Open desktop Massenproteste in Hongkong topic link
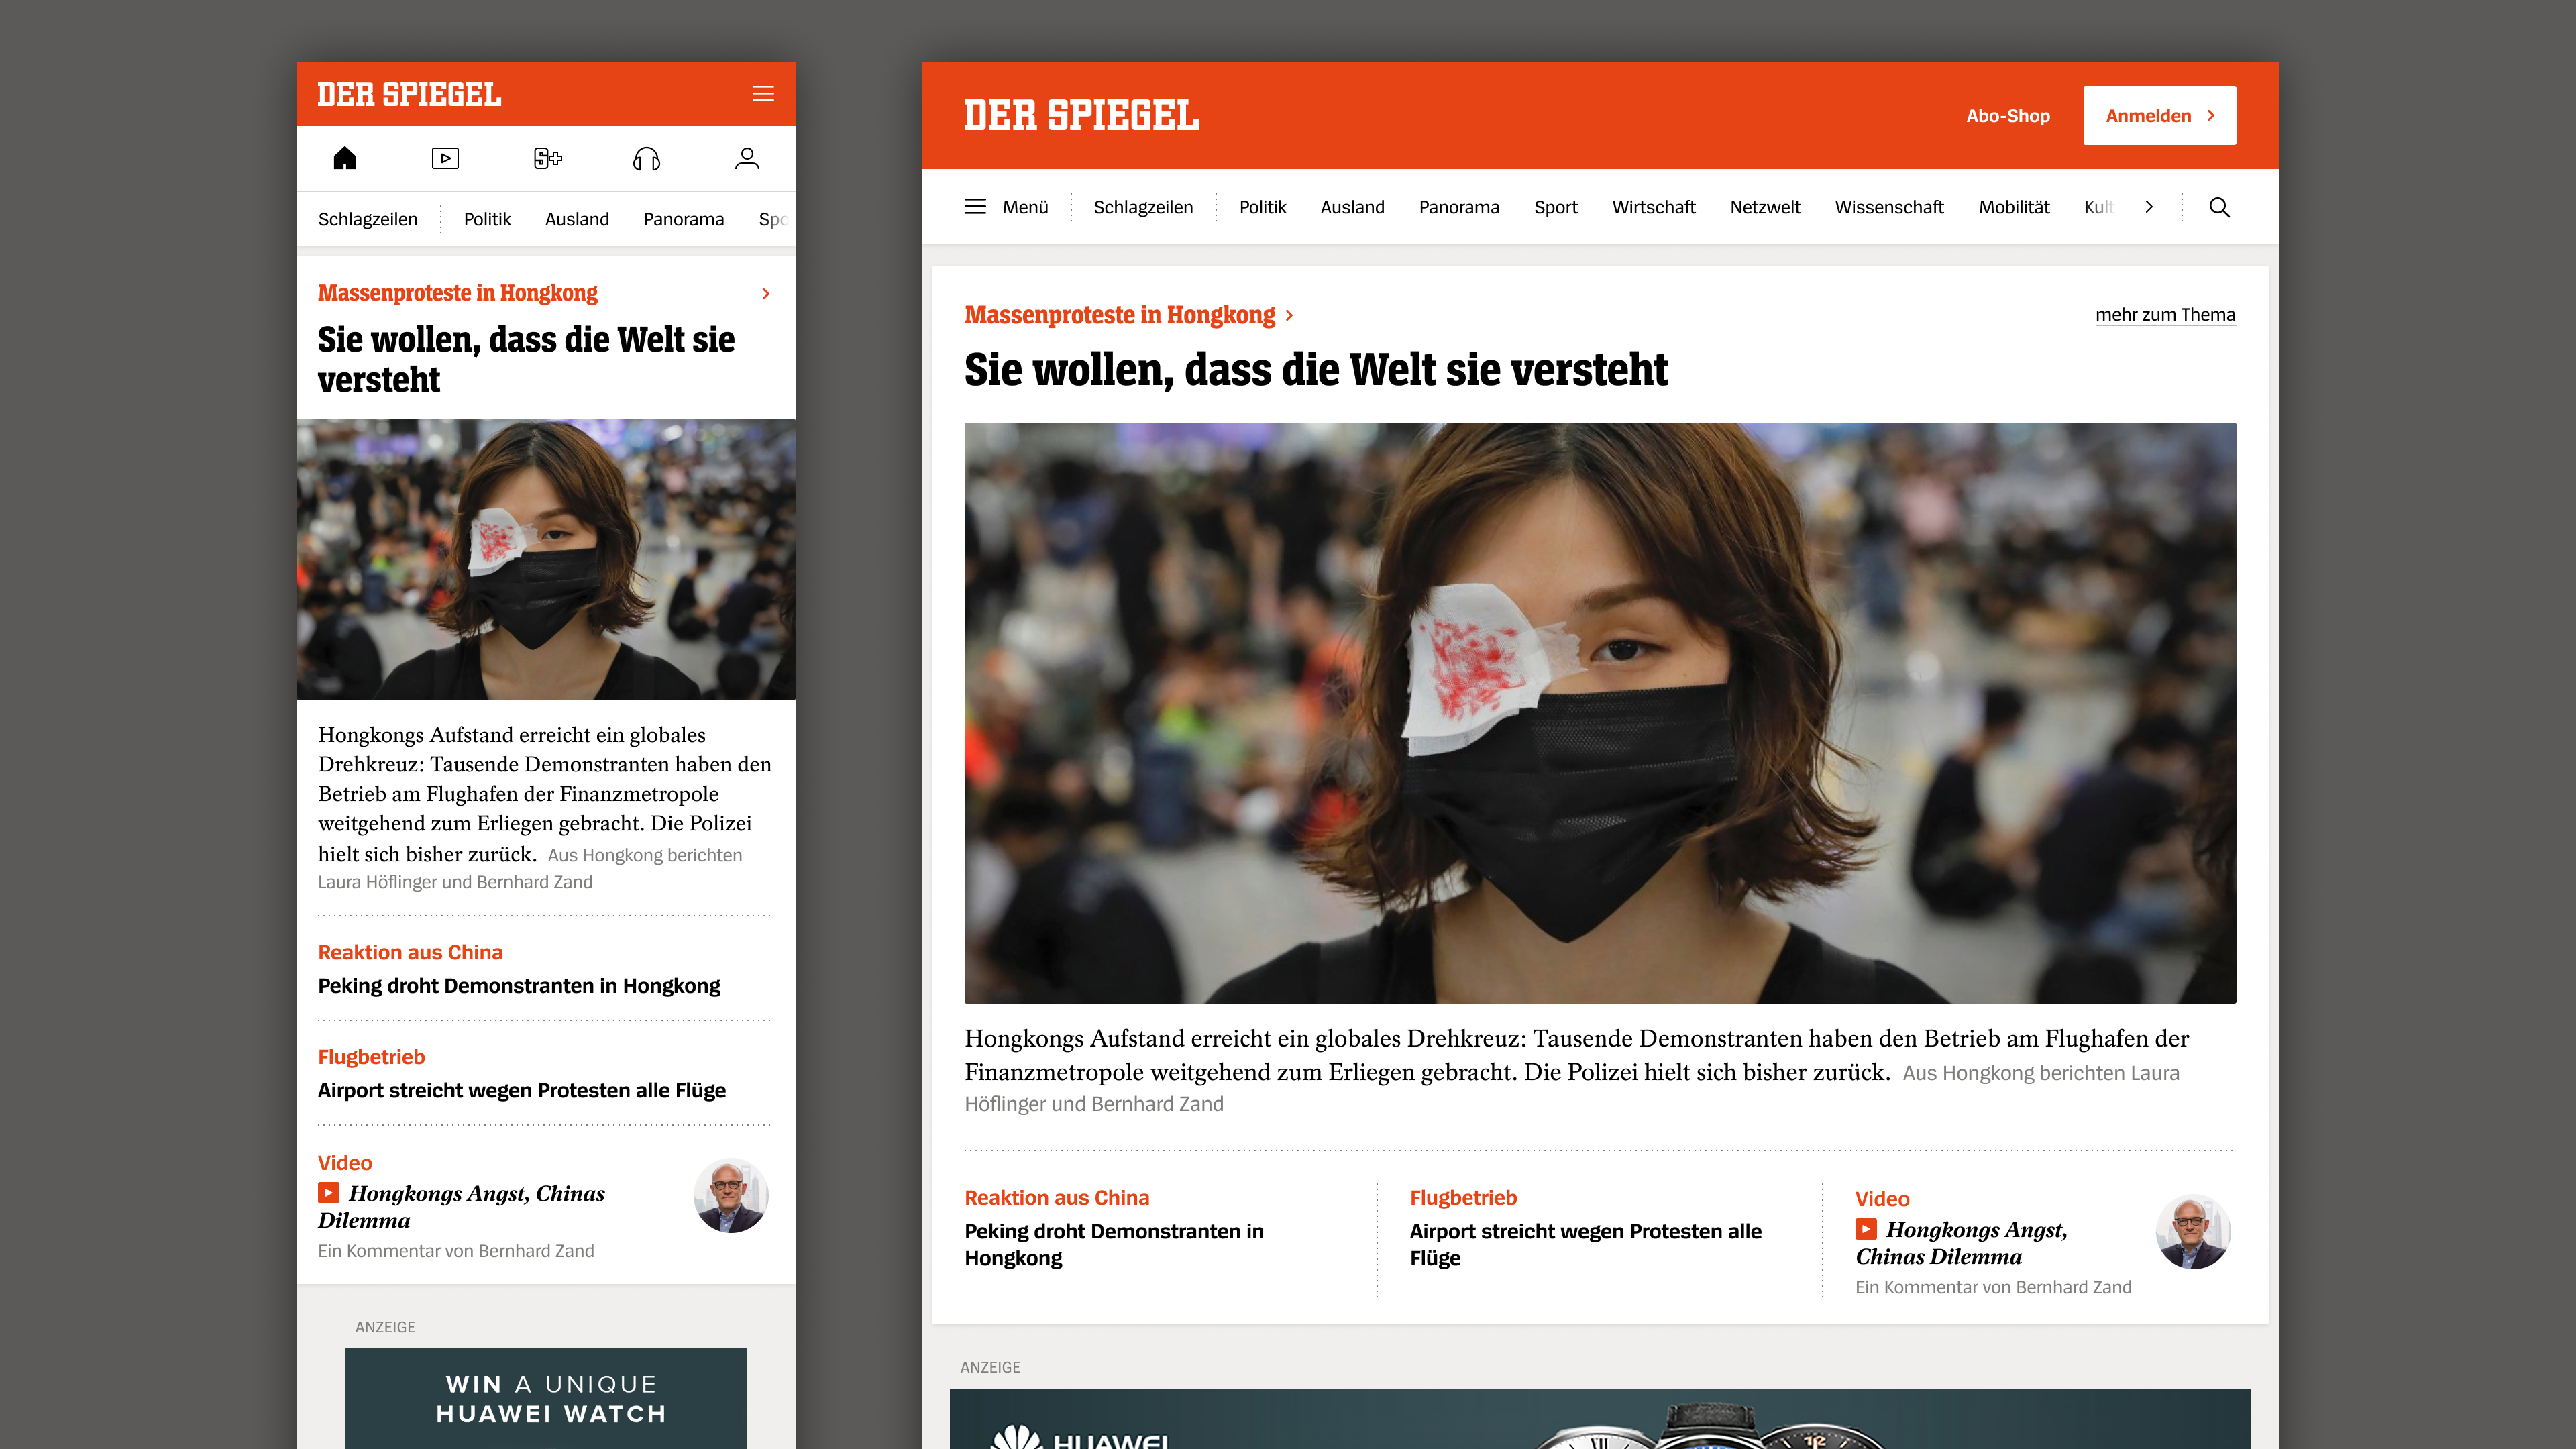The height and width of the screenshot is (1449, 2576). click(x=1119, y=315)
